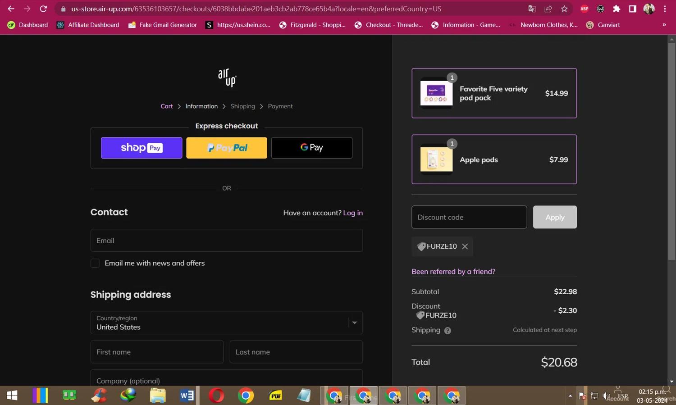Focus the Discount code field
The width and height of the screenshot is (676, 405).
(469, 217)
